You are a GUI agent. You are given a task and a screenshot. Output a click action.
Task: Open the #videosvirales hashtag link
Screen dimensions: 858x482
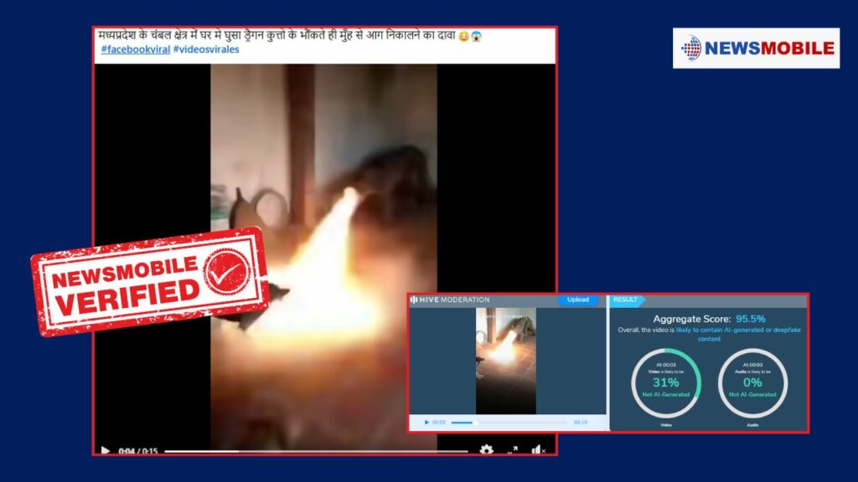click(x=206, y=50)
